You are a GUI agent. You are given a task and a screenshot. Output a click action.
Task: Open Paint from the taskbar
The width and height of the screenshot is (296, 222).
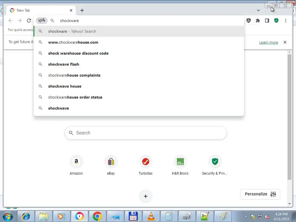(223, 216)
